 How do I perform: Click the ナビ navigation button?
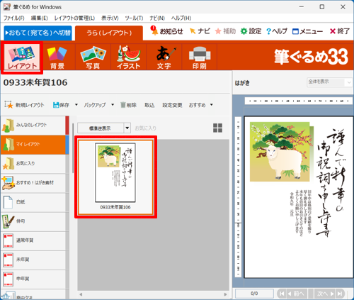click(x=200, y=31)
